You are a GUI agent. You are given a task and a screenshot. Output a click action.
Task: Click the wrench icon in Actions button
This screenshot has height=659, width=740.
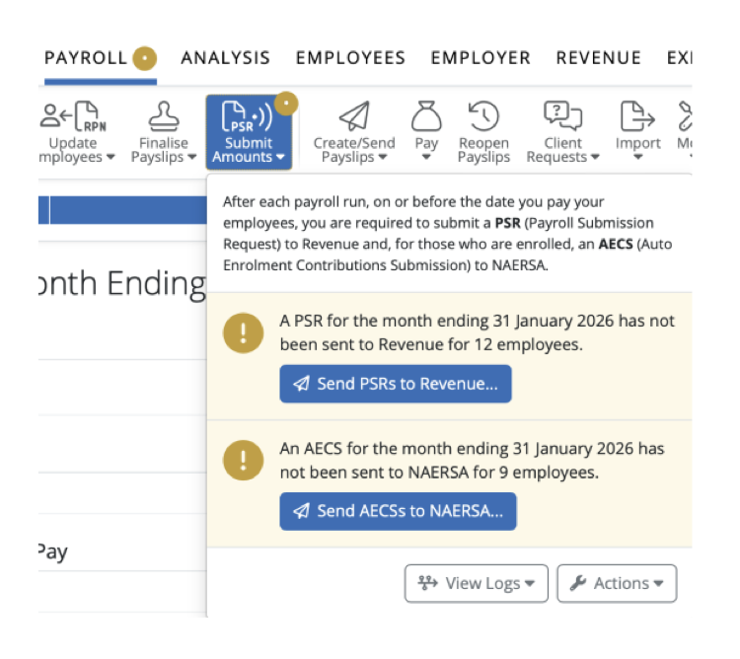(x=578, y=583)
